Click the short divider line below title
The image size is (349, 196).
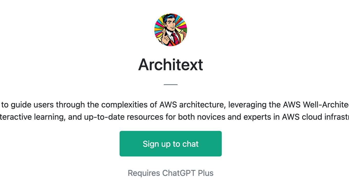click(x=171, y=84)
